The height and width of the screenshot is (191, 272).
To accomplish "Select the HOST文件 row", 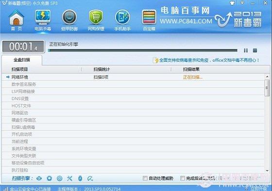I will point(133,106).
